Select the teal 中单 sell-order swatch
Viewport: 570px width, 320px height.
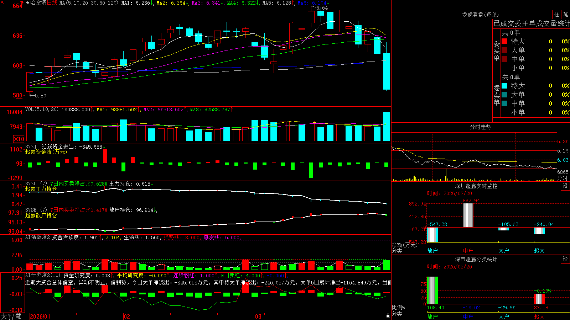coord(504,103)
